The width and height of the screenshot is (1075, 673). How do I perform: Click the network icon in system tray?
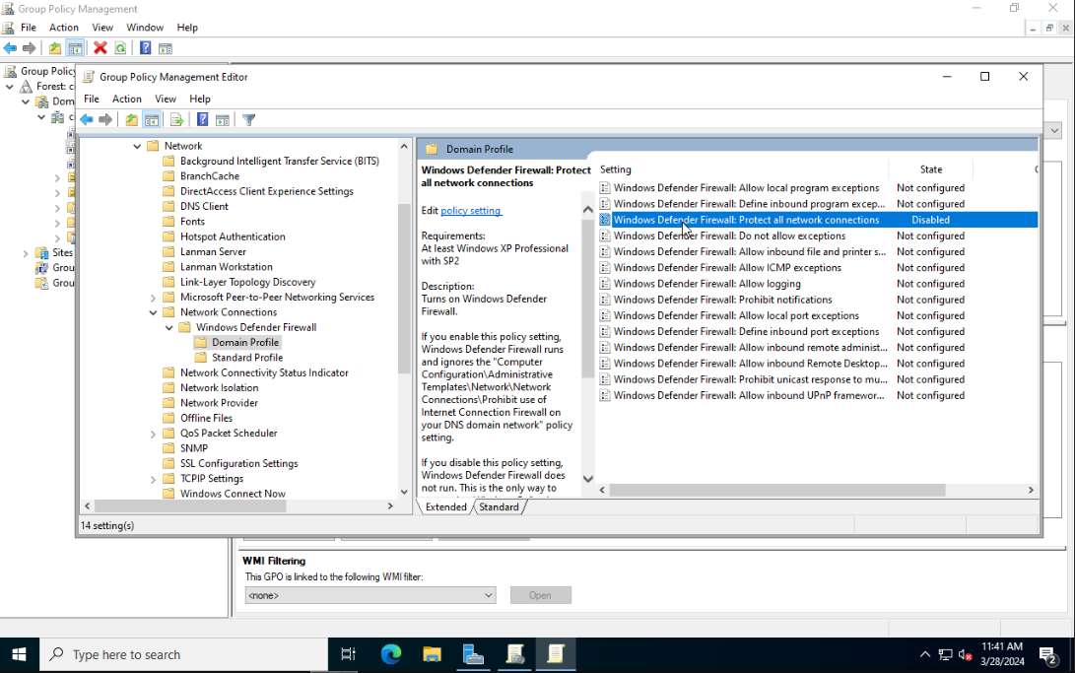pyautogui.click(x=945, y=655)
